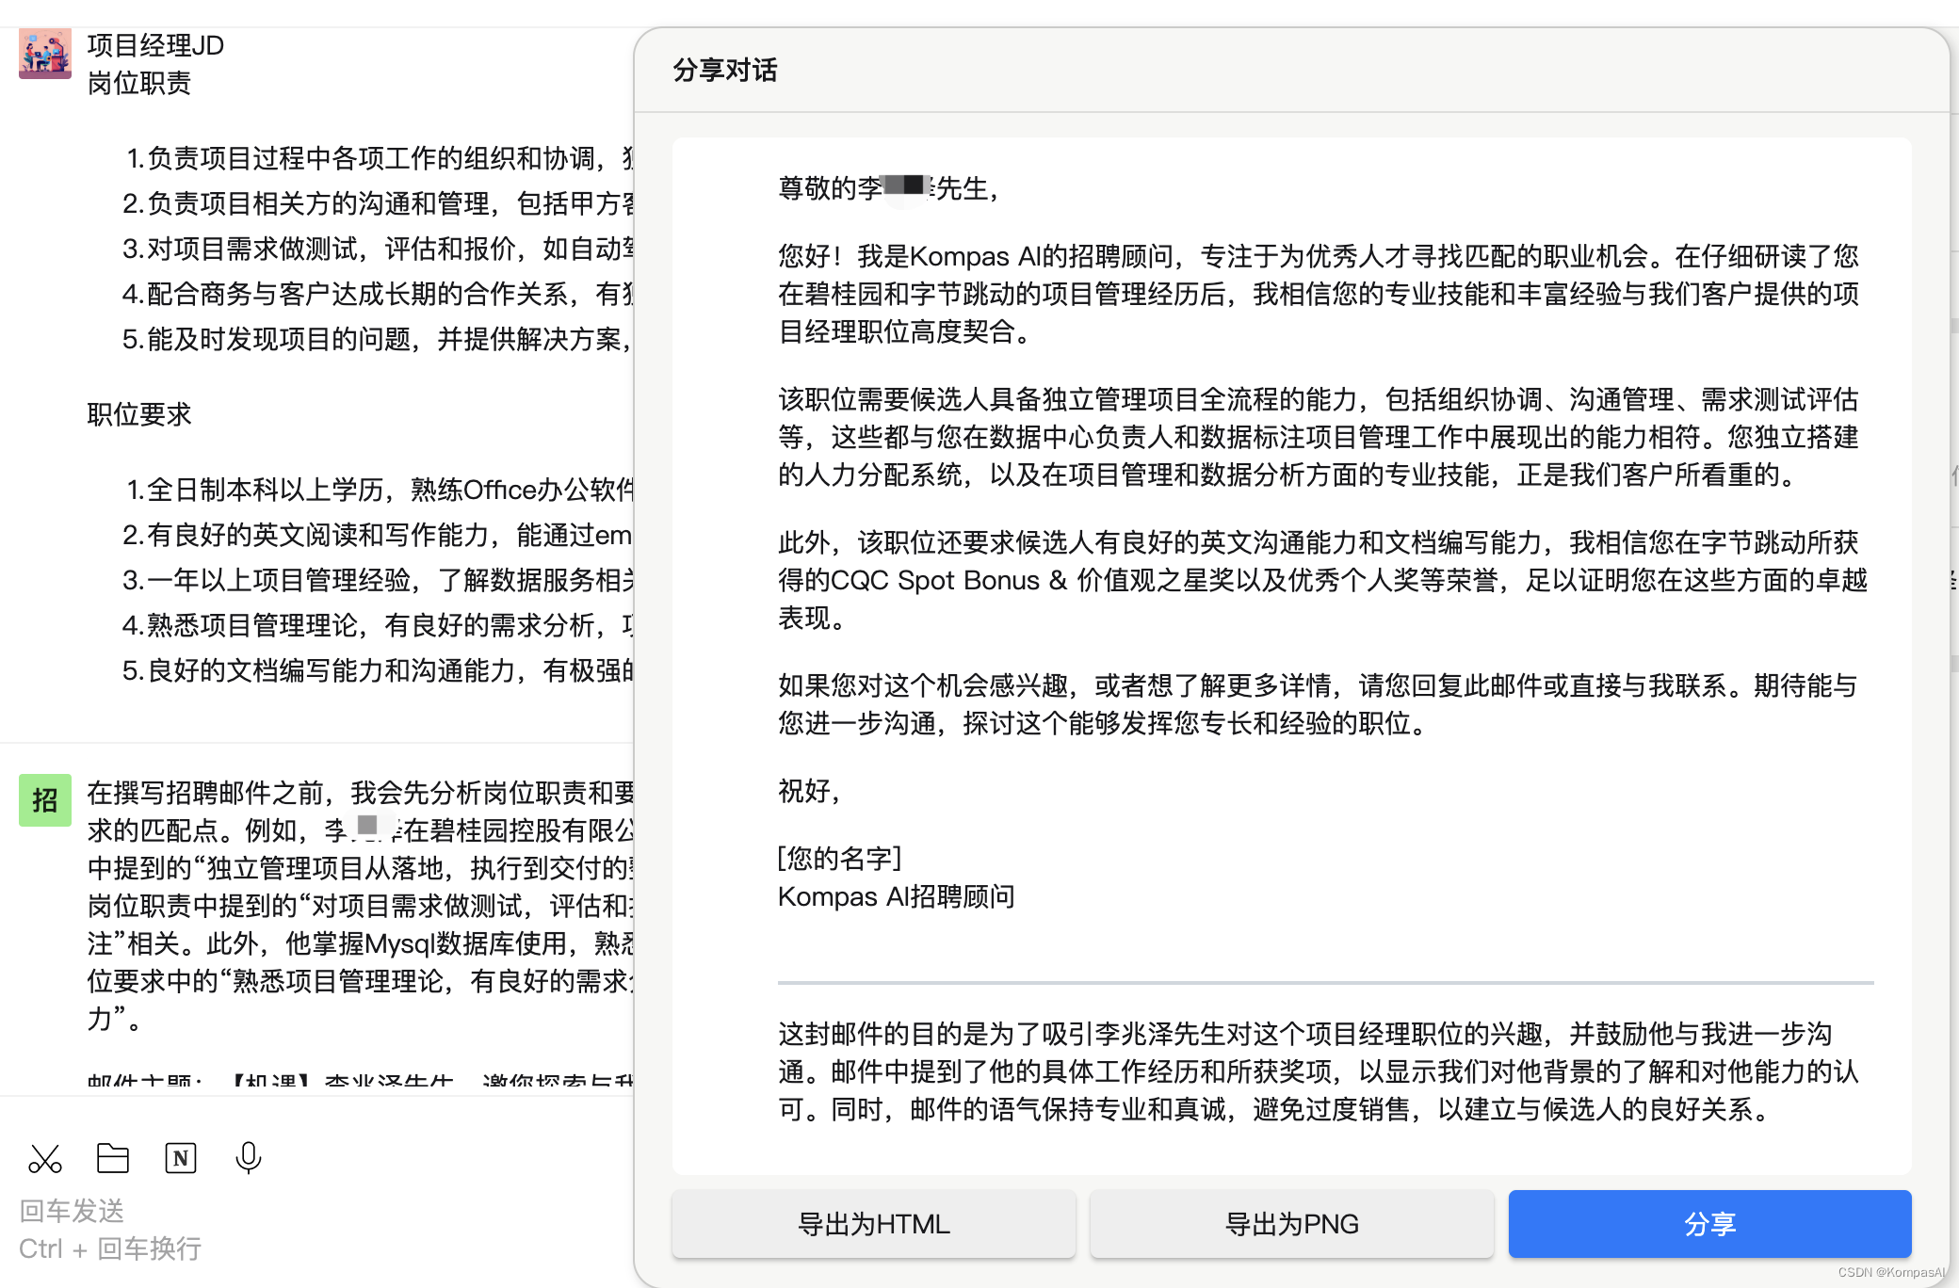Activate the microphone voice input icon
1959x1288 pixels.
tap(249, 1158)
